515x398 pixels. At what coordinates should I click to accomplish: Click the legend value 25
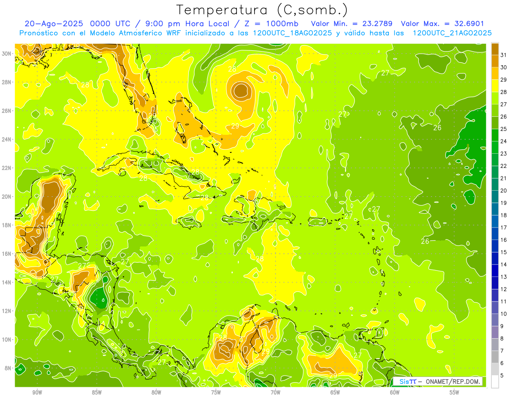click(x=504, y=129)
